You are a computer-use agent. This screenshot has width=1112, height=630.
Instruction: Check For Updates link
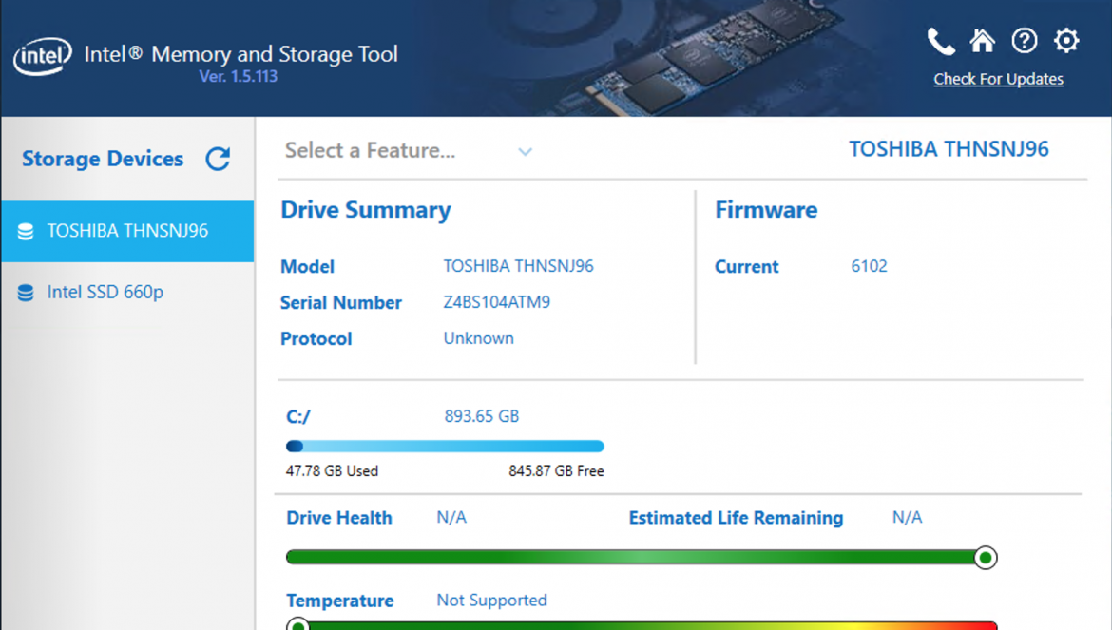point(998,79)
